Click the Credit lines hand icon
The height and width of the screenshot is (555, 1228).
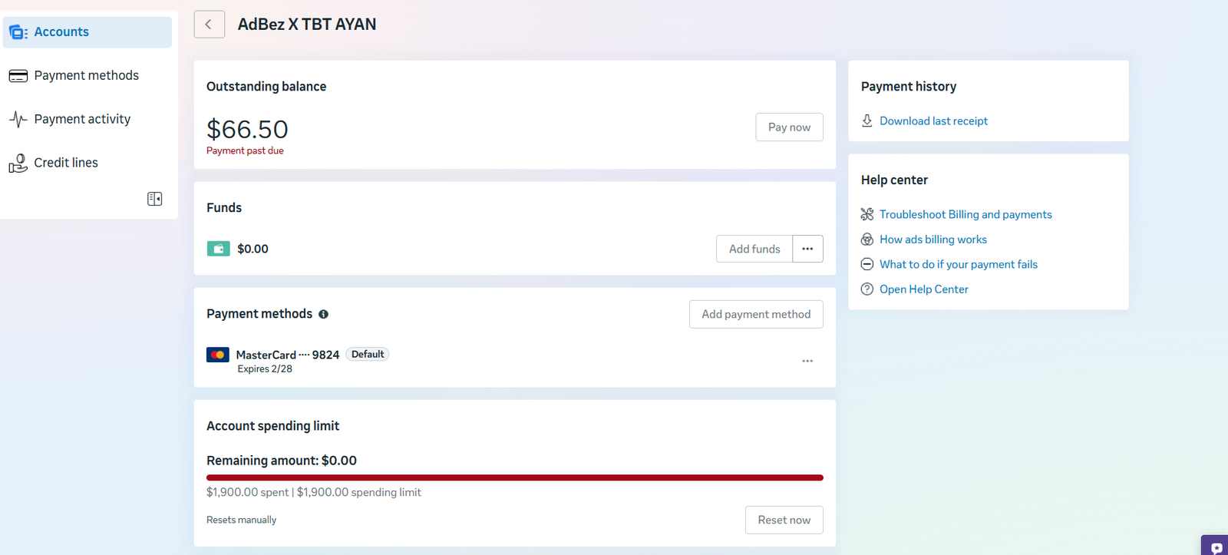coord(18,163)
